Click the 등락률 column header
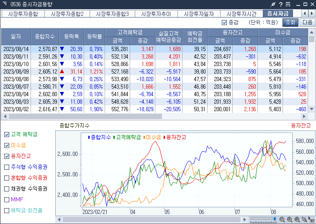This screenshot has width=316, height=224. pos(95,36)
